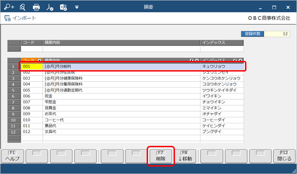Select code cell 003
297x174 pixels.
32,78
